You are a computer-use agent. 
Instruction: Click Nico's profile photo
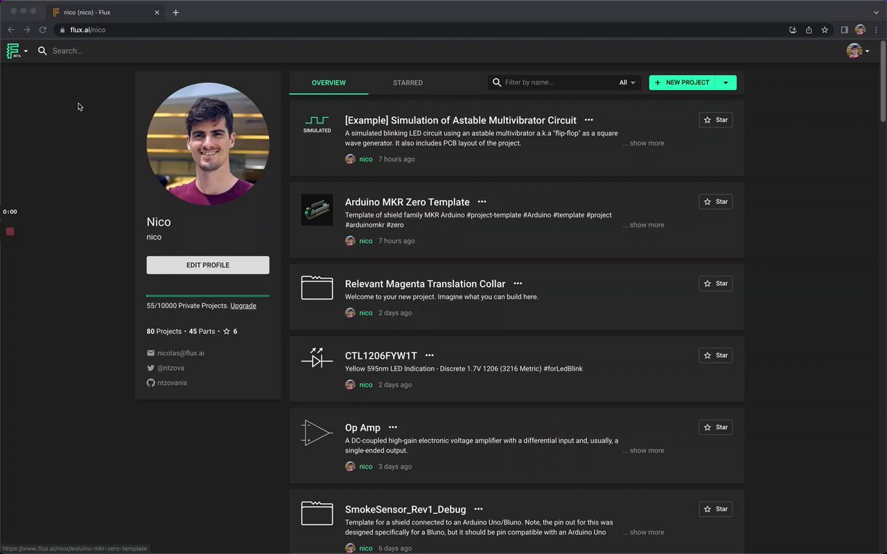[x=208, y=144]
